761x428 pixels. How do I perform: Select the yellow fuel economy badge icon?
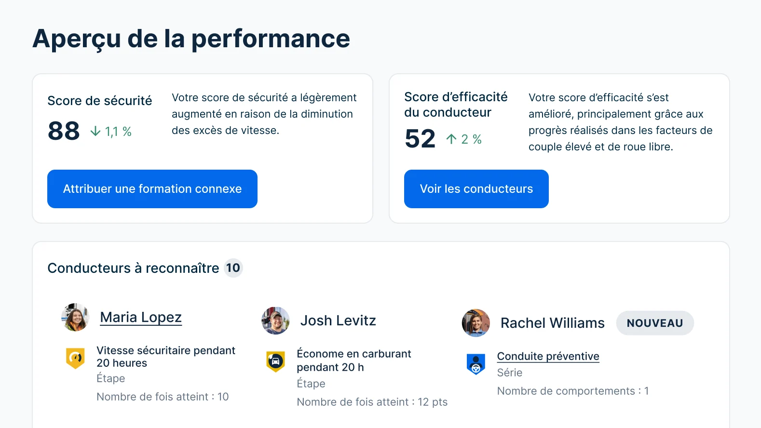pos(275,360)
